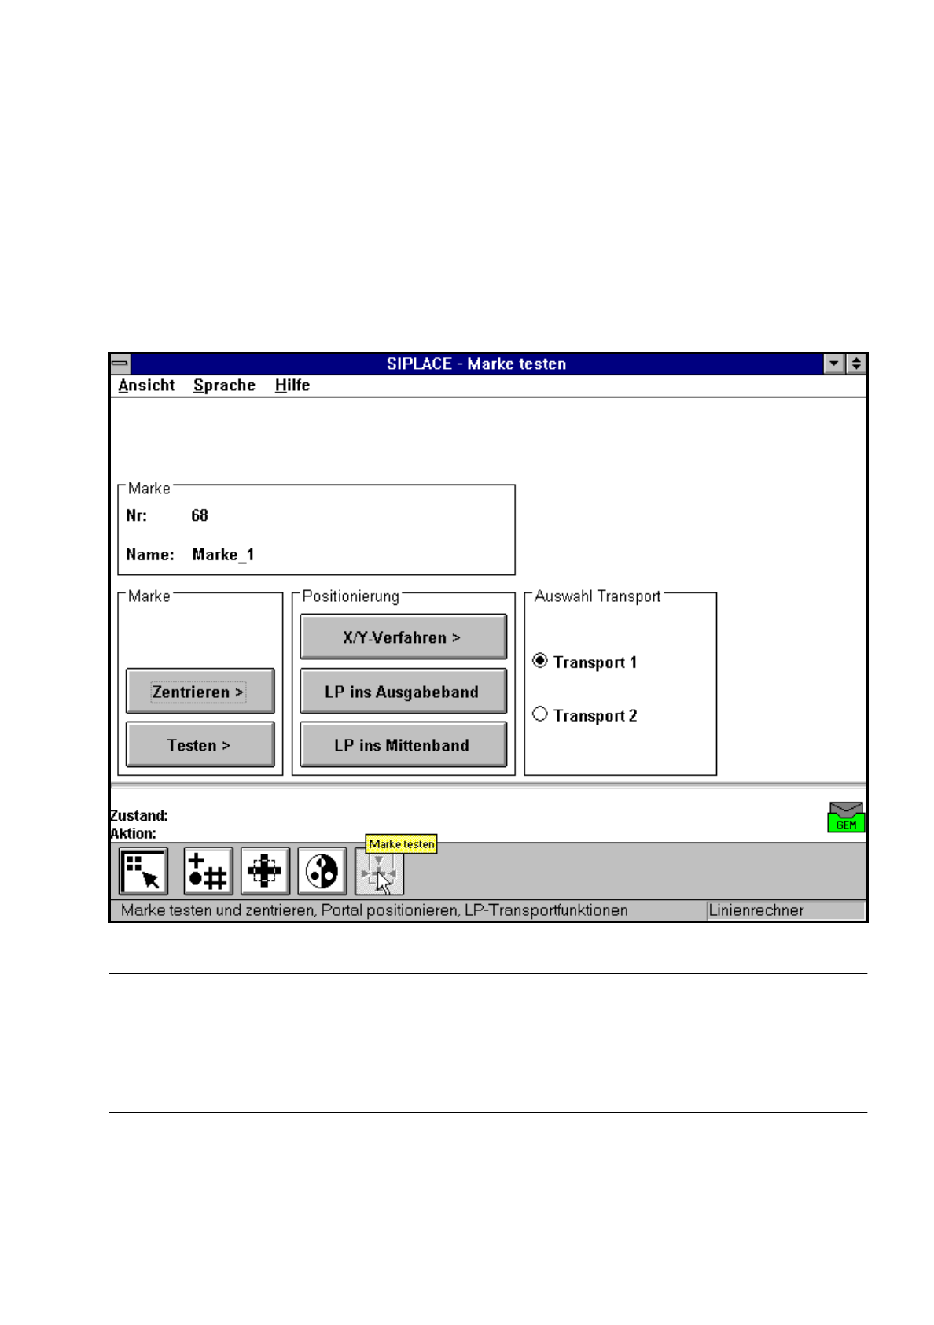Click LP ins Mittenband button

point(403,745)
